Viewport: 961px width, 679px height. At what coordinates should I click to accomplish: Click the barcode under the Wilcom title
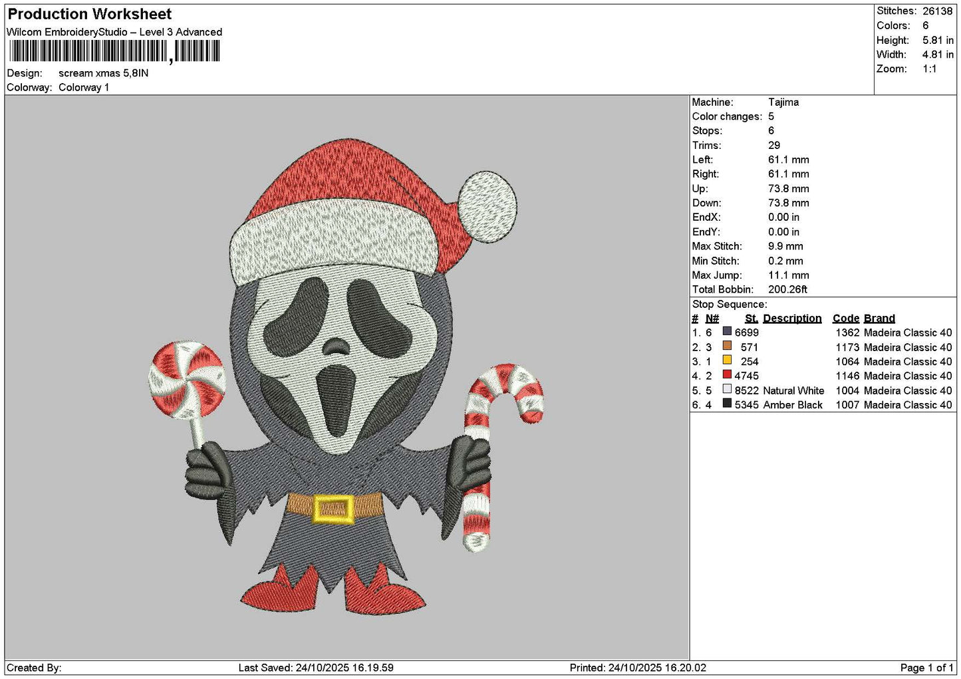tap(114, 51)
